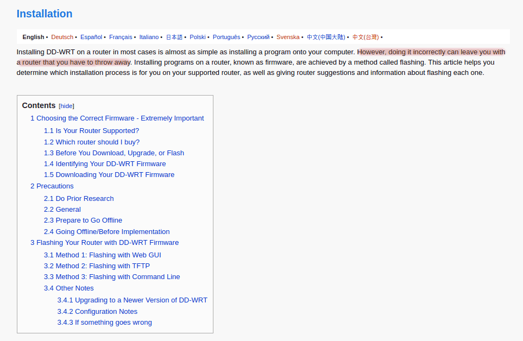
Task: Open Flashing Your Router with DD-WRT Firmware
Action: coord(105,243)
